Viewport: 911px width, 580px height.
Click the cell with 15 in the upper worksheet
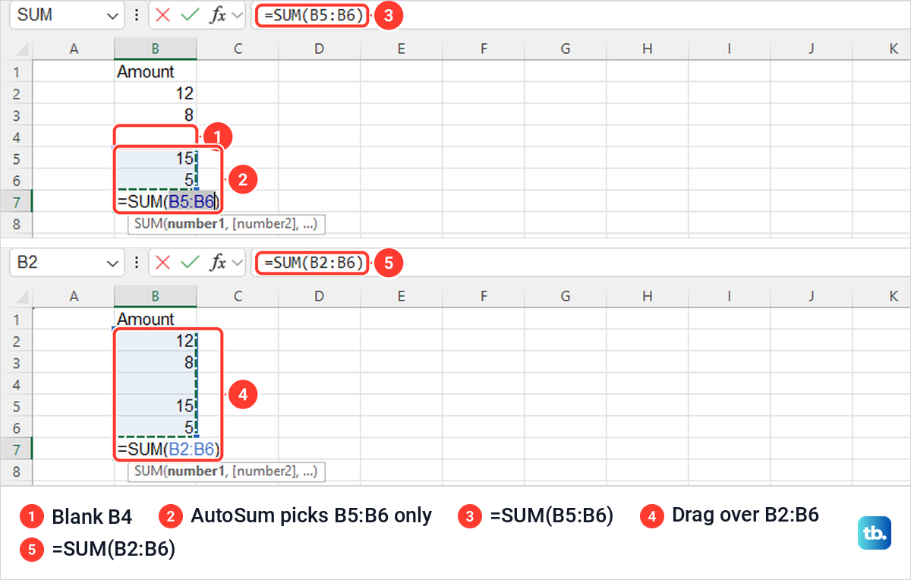coord(156,159)
